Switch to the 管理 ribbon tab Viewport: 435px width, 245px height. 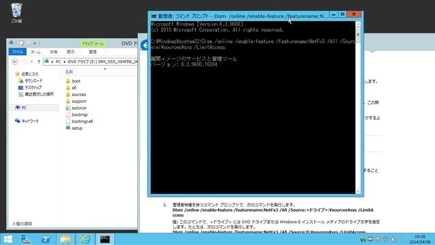92,52
